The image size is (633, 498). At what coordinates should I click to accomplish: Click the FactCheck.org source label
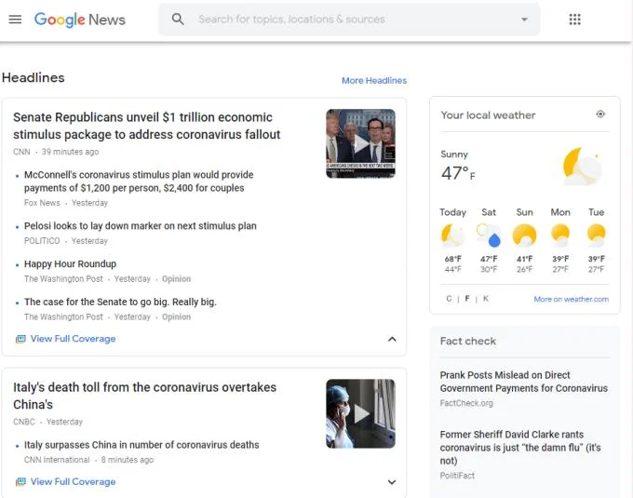(466, 403)
